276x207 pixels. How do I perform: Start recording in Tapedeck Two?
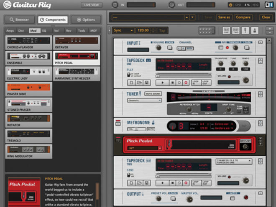coord(186,183)
